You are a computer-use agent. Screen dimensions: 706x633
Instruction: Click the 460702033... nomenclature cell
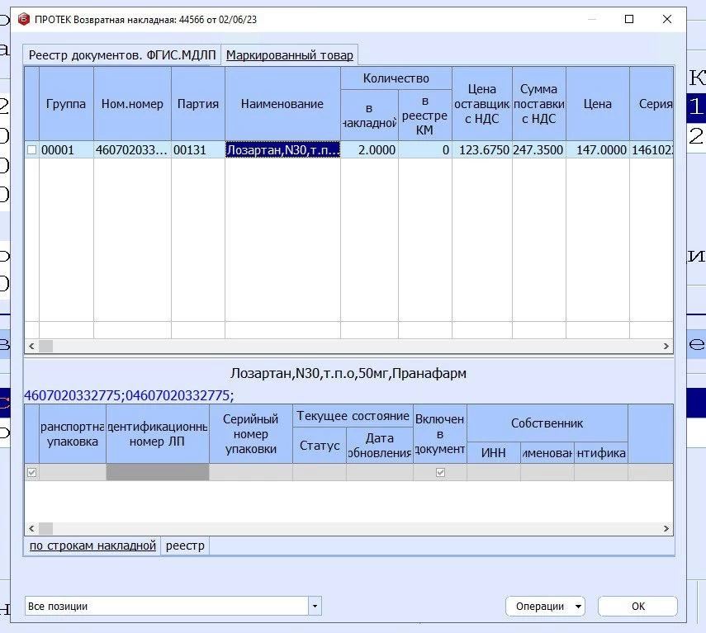[132, 150]
